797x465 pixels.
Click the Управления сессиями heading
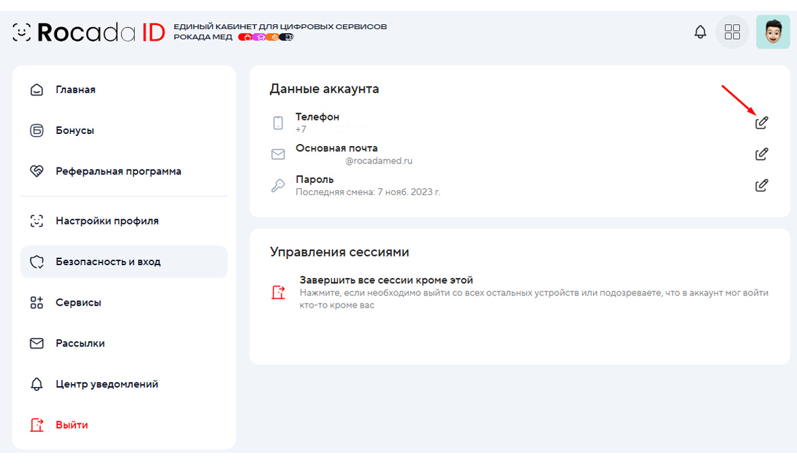pyautogui.click(x=339, y=252)
